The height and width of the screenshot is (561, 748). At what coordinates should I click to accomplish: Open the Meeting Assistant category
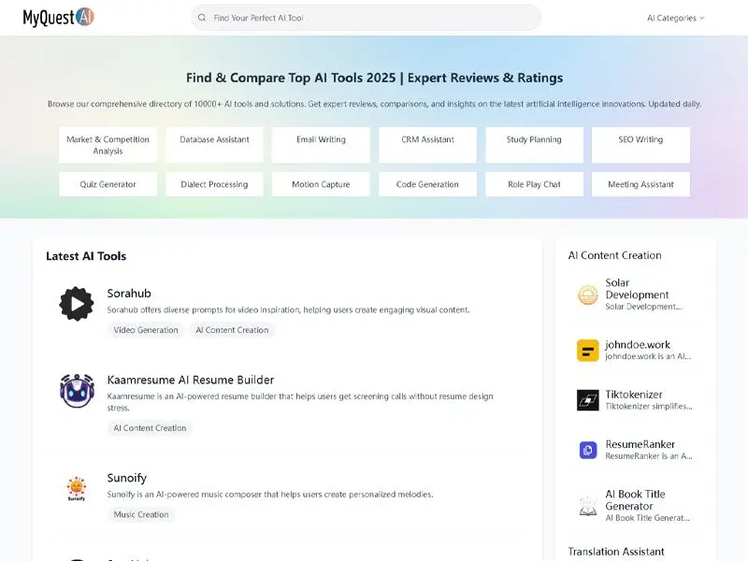tap(640, 184)
